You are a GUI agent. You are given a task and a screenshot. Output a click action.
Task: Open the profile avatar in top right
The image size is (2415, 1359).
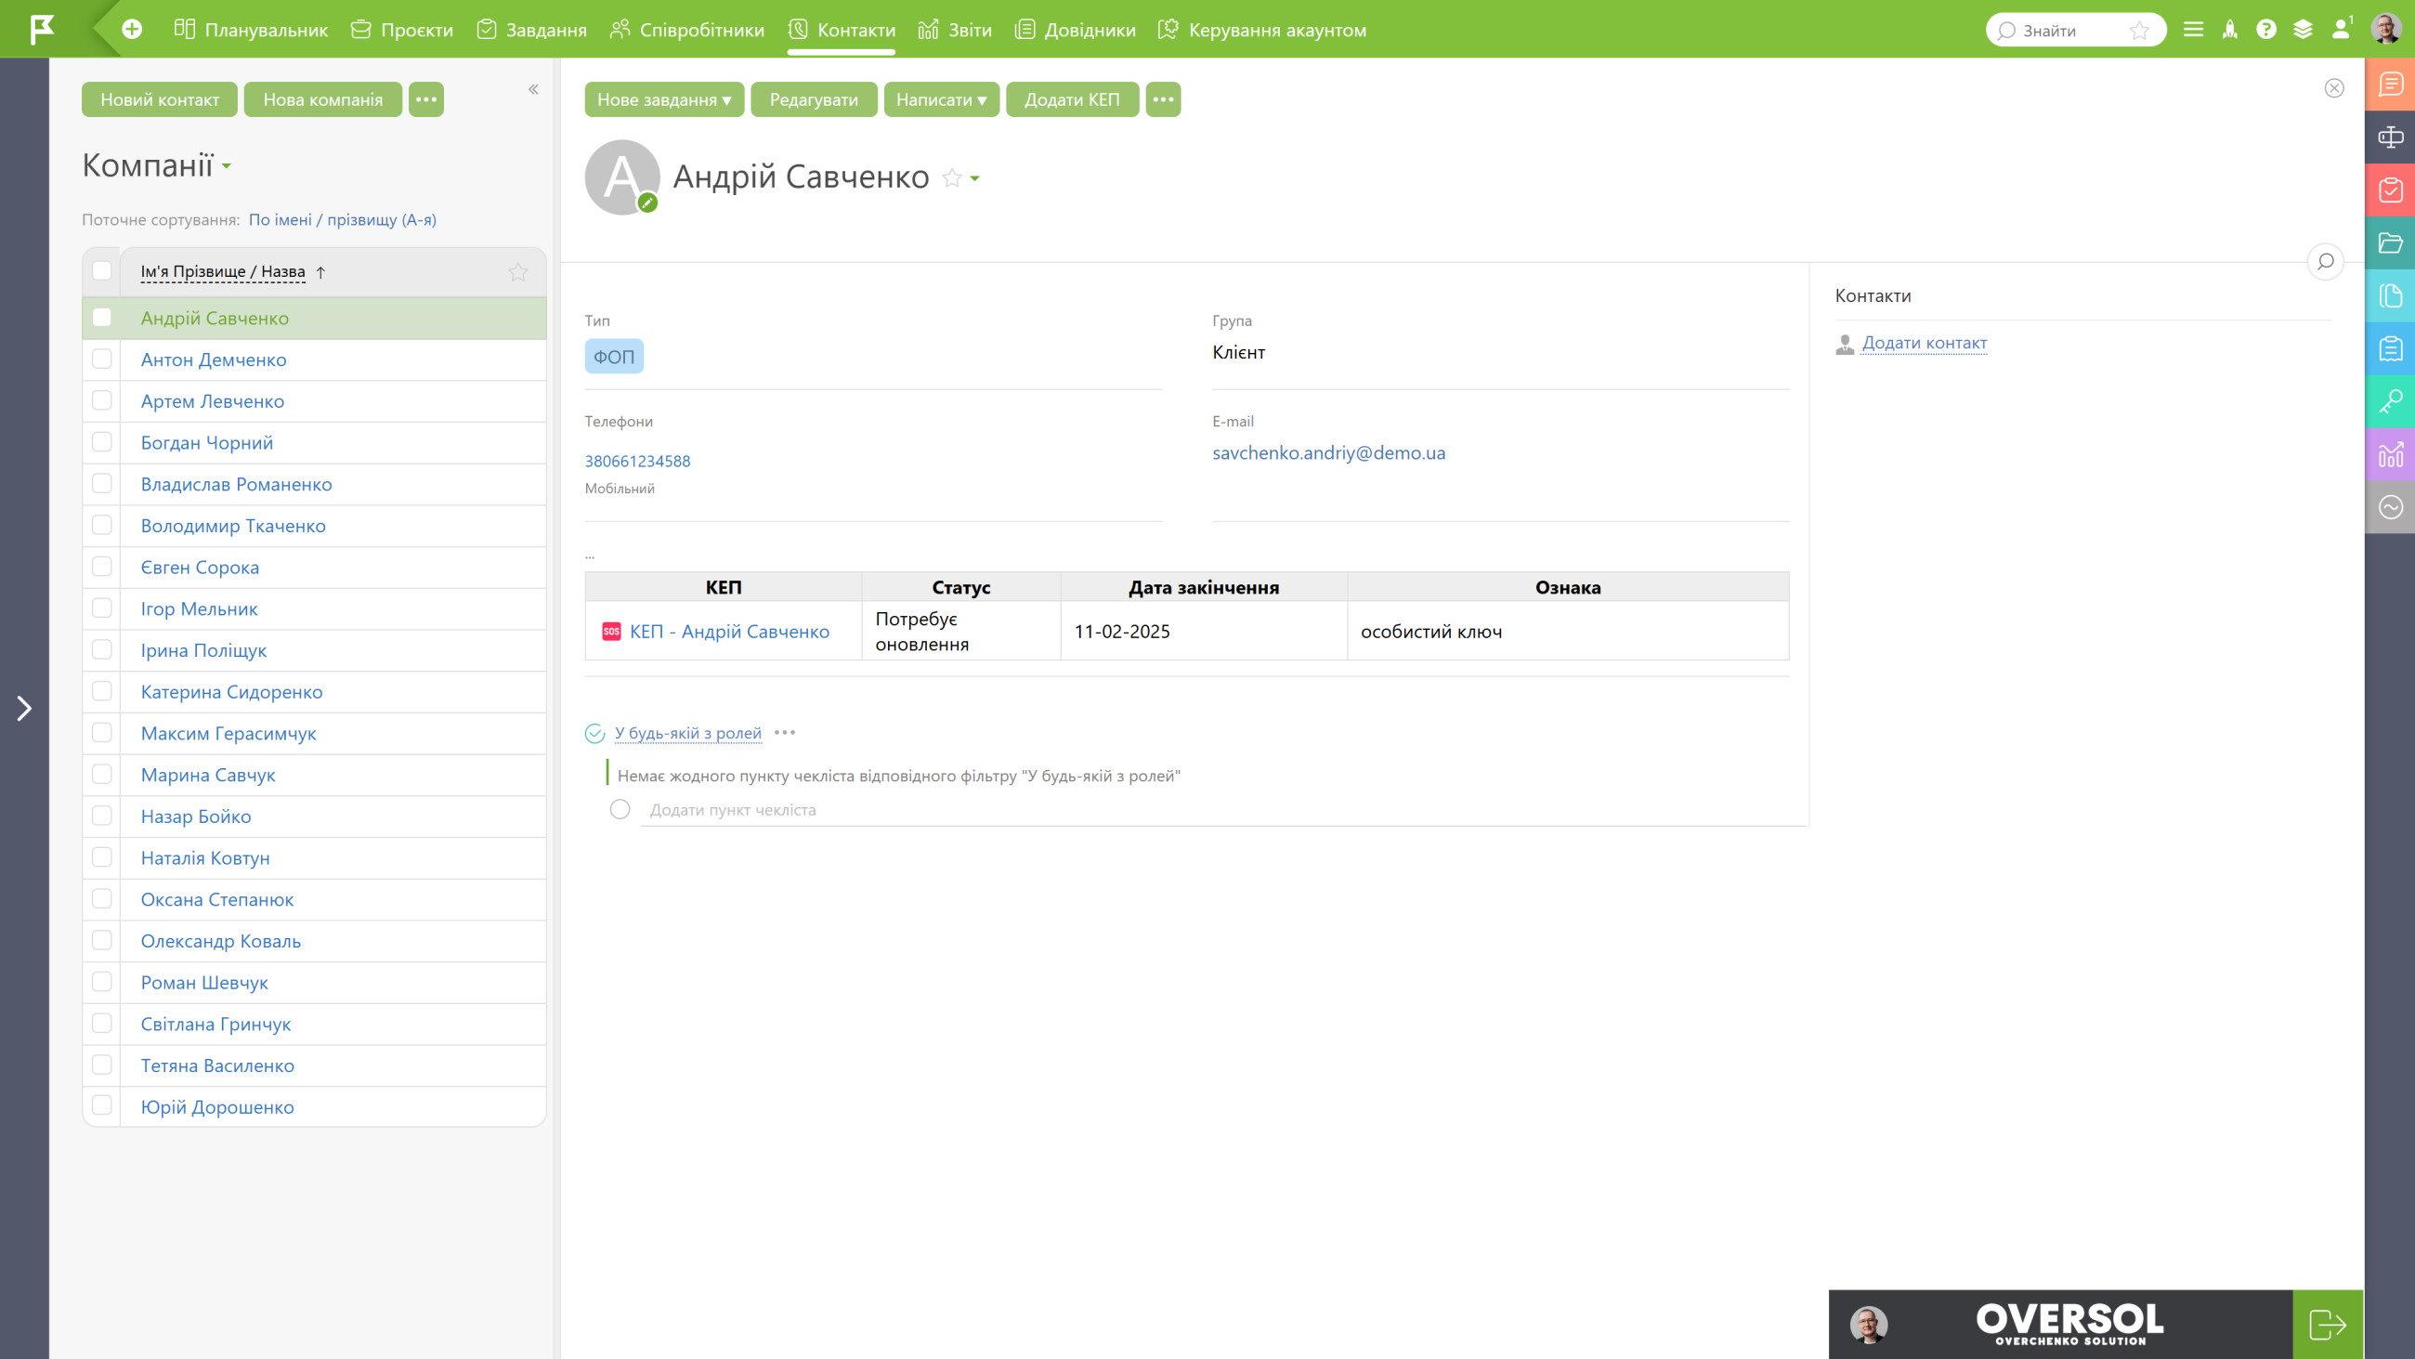pos(2386,28)
